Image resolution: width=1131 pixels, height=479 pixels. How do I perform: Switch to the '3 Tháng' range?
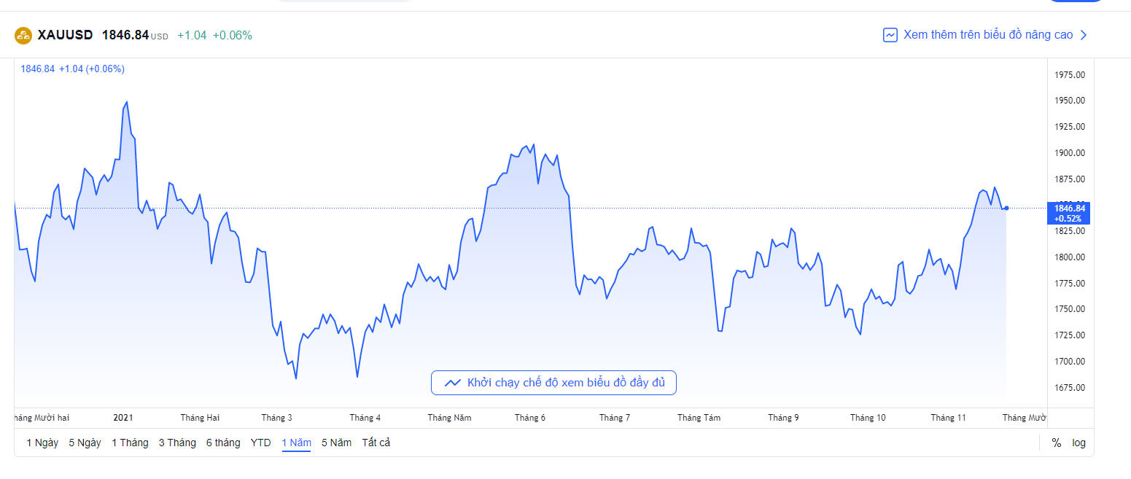point(177,443)
